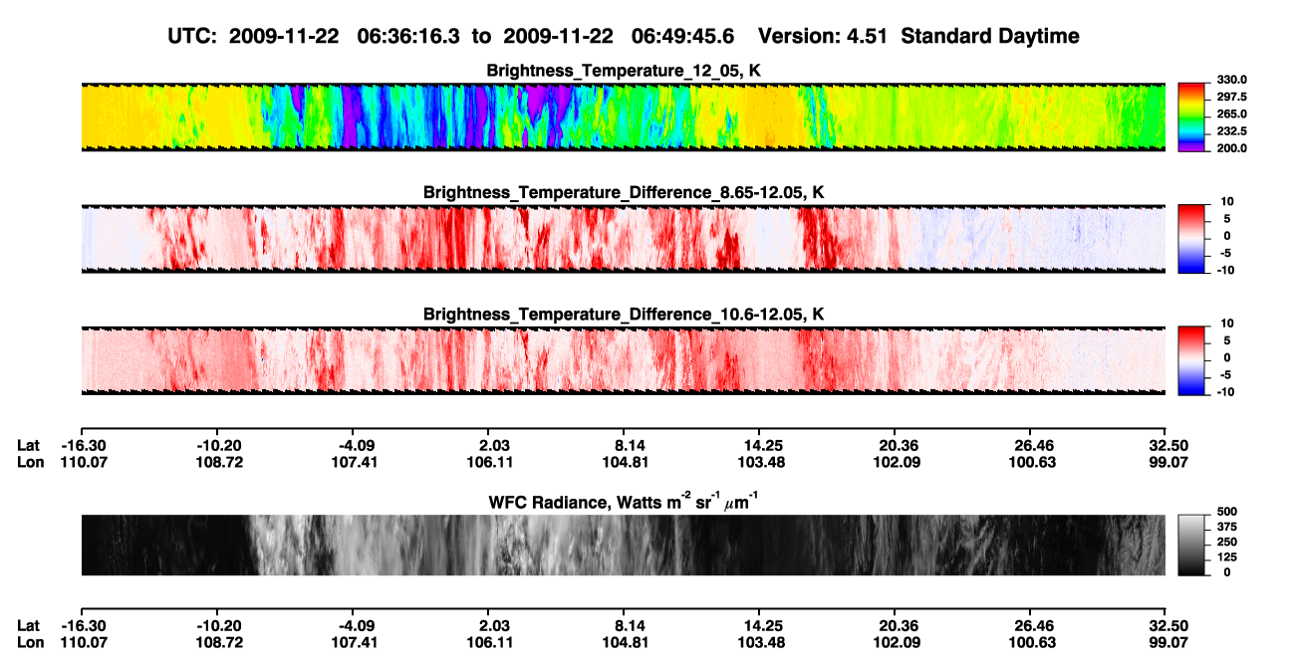The image size is (1295, 664).
Task: Click latitude 20.36 on the axis above WFC Radiance
Action: point(895,446)
